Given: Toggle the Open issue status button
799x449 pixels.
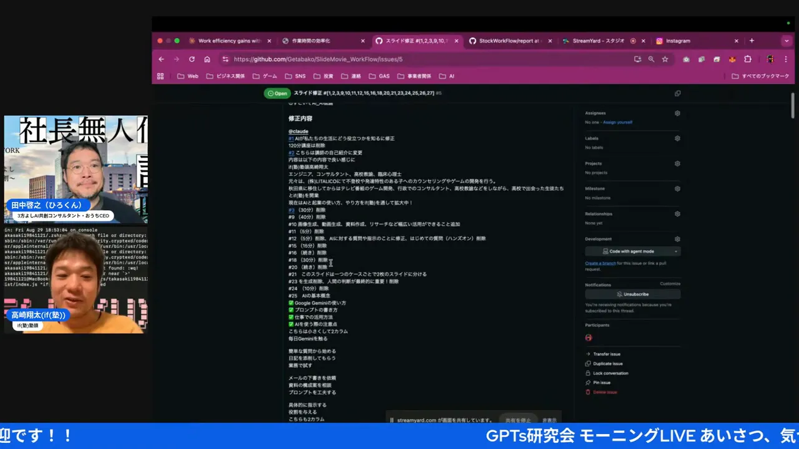Looking at the screenshot, I should (277, 93).
